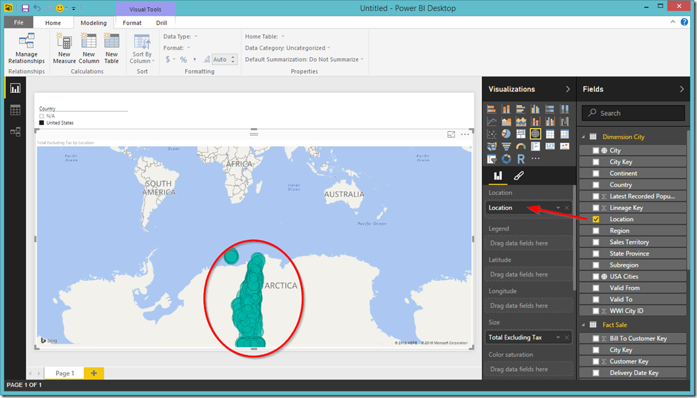697x398 pixels.
Task: Collapse the Fields pane chevron
Action: point(682,89)
